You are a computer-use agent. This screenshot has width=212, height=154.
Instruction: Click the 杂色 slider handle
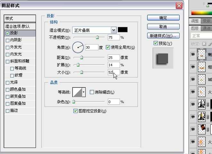coord(73,101)
